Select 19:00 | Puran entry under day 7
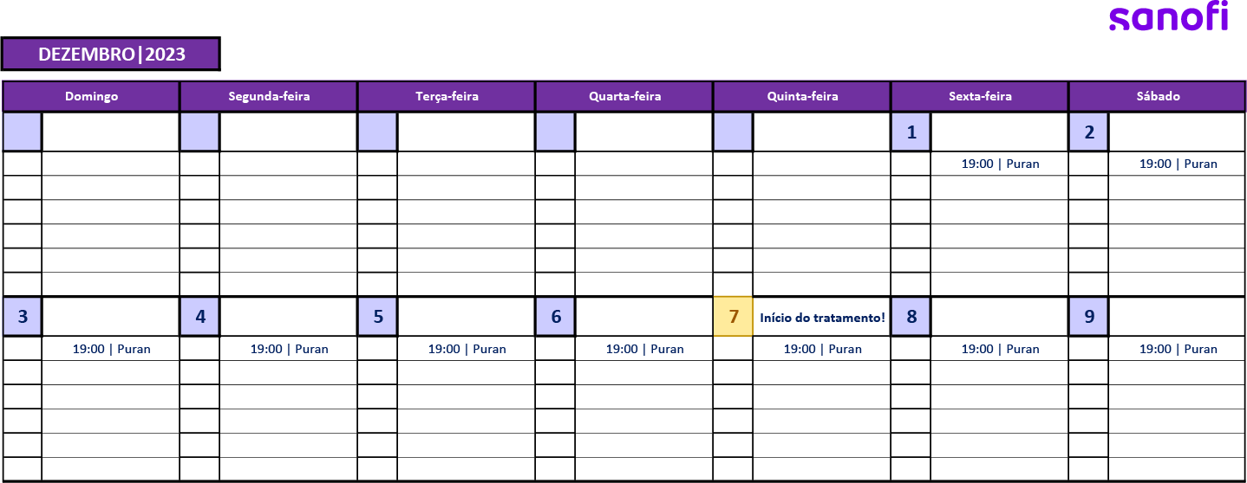Viewport: 1247px width, 483px height. tap(822, 349)
